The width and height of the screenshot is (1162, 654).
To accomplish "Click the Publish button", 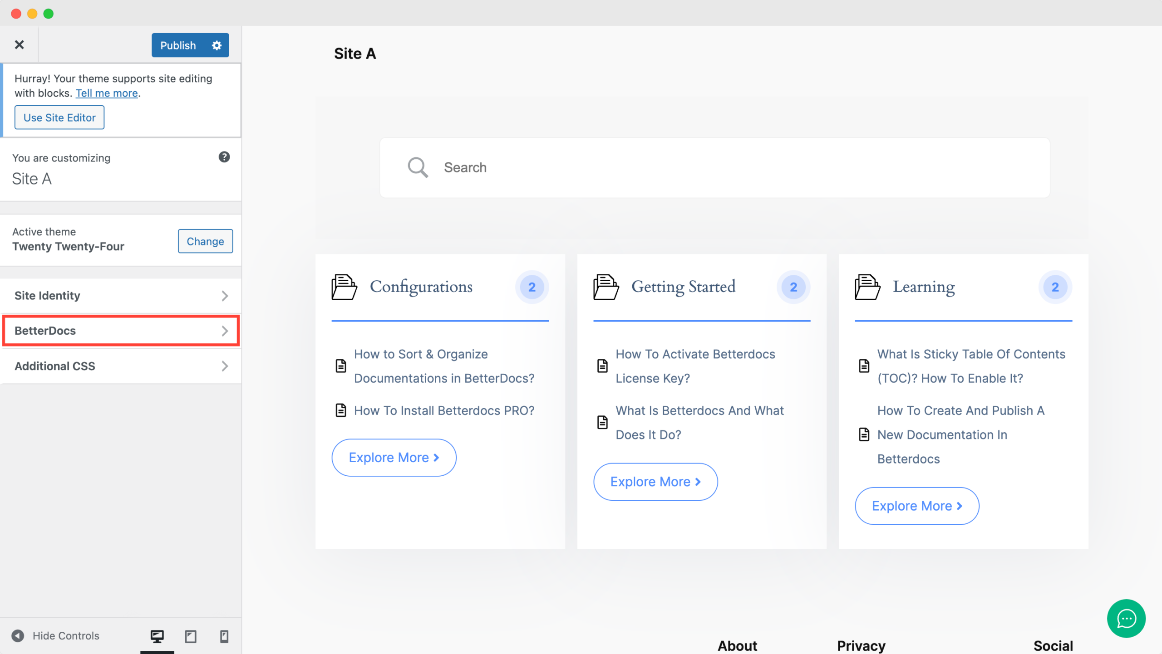I will 177,45.
